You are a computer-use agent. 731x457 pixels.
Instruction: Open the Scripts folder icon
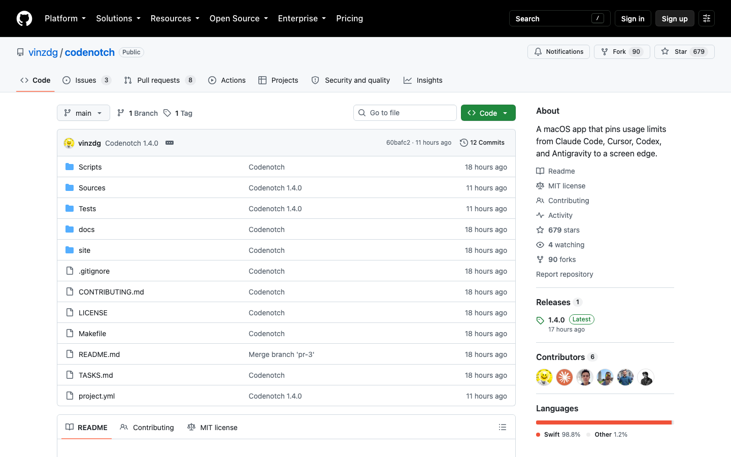pos(70,167)
